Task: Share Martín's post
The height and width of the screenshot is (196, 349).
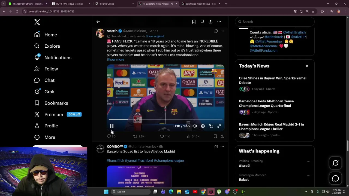Action: coord(222,136)
